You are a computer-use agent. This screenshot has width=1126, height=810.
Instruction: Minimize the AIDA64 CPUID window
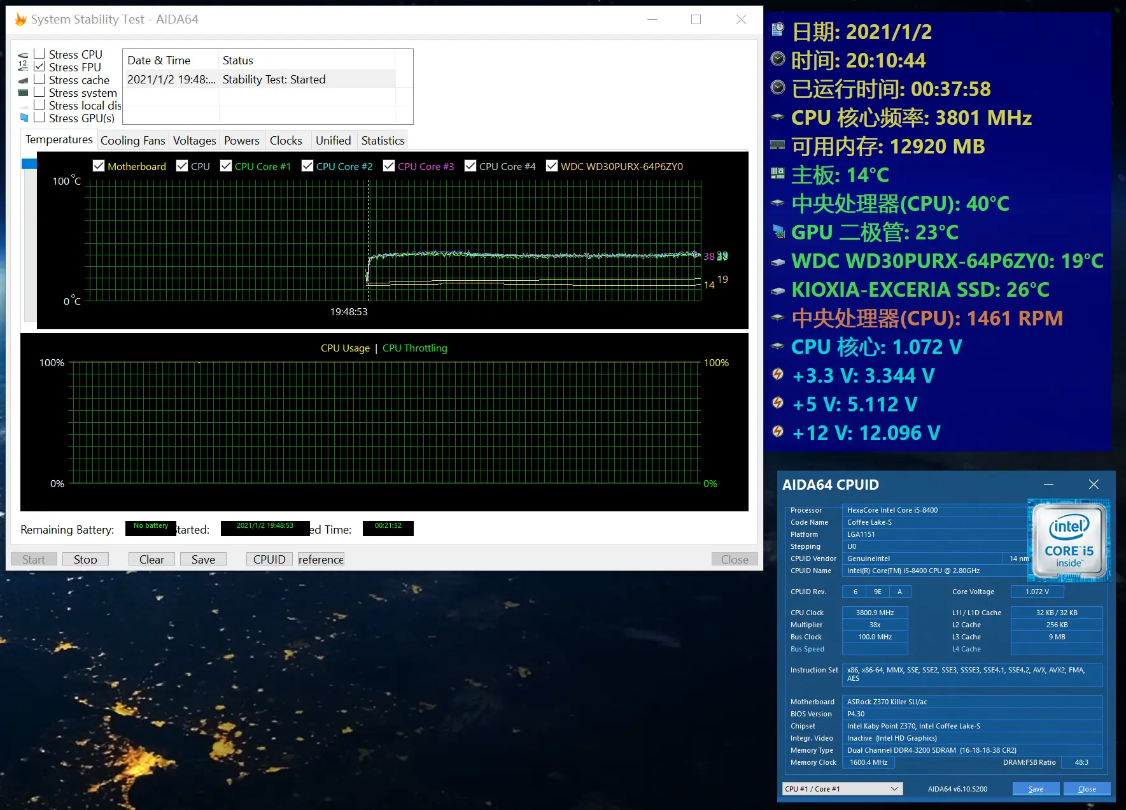(x=1048, y=485)
